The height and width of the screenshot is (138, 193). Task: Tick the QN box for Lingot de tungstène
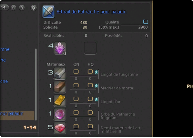tap(76, 72)
